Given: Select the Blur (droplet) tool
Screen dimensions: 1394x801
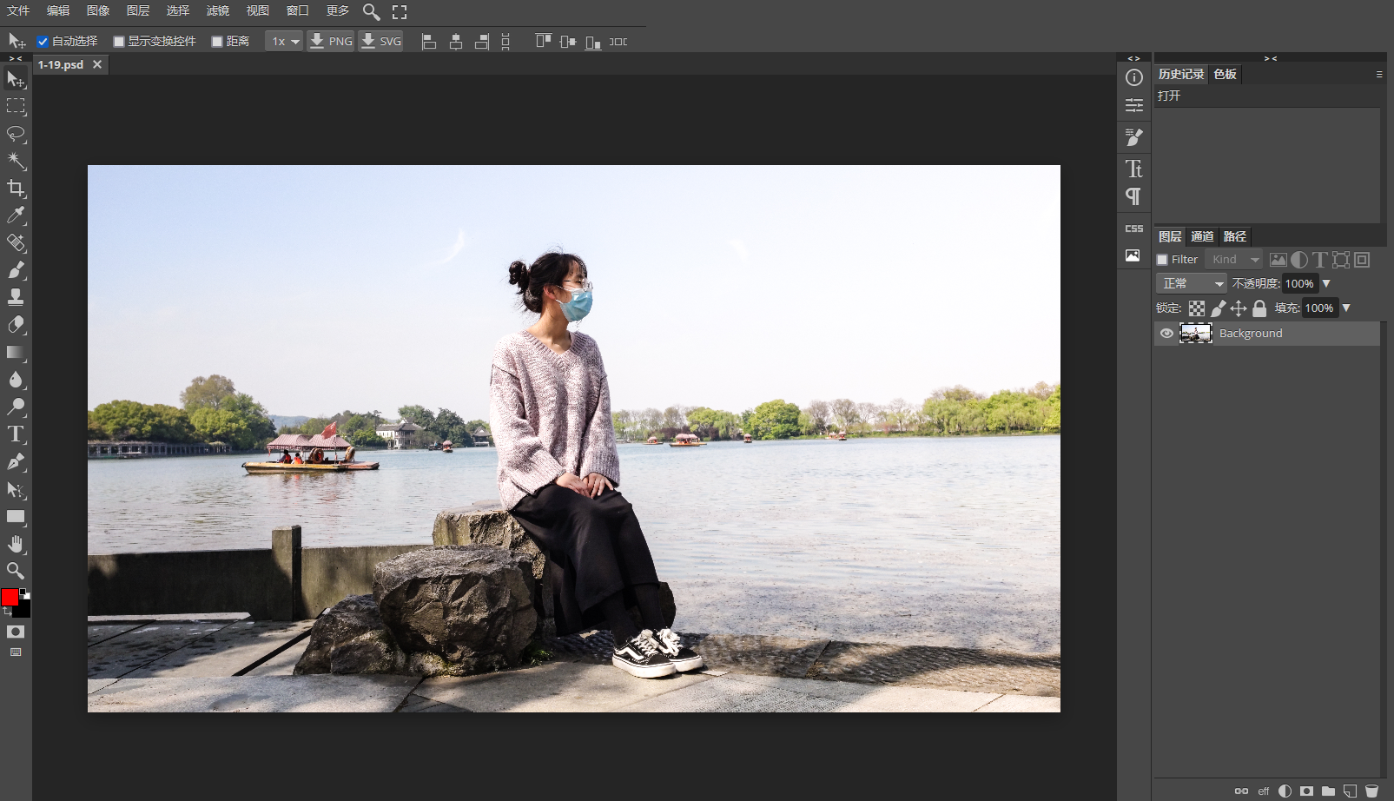Looking at the screenshot, I should coord(16,380).
